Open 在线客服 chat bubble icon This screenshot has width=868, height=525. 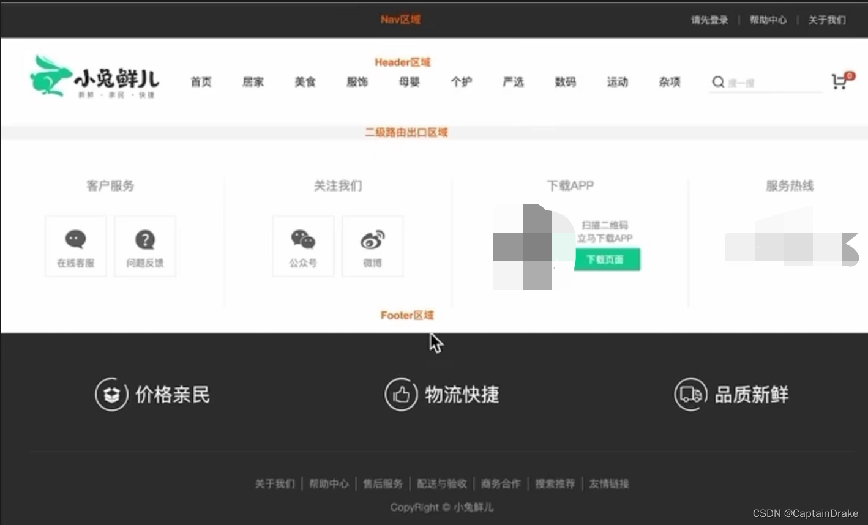coord(76,239)
